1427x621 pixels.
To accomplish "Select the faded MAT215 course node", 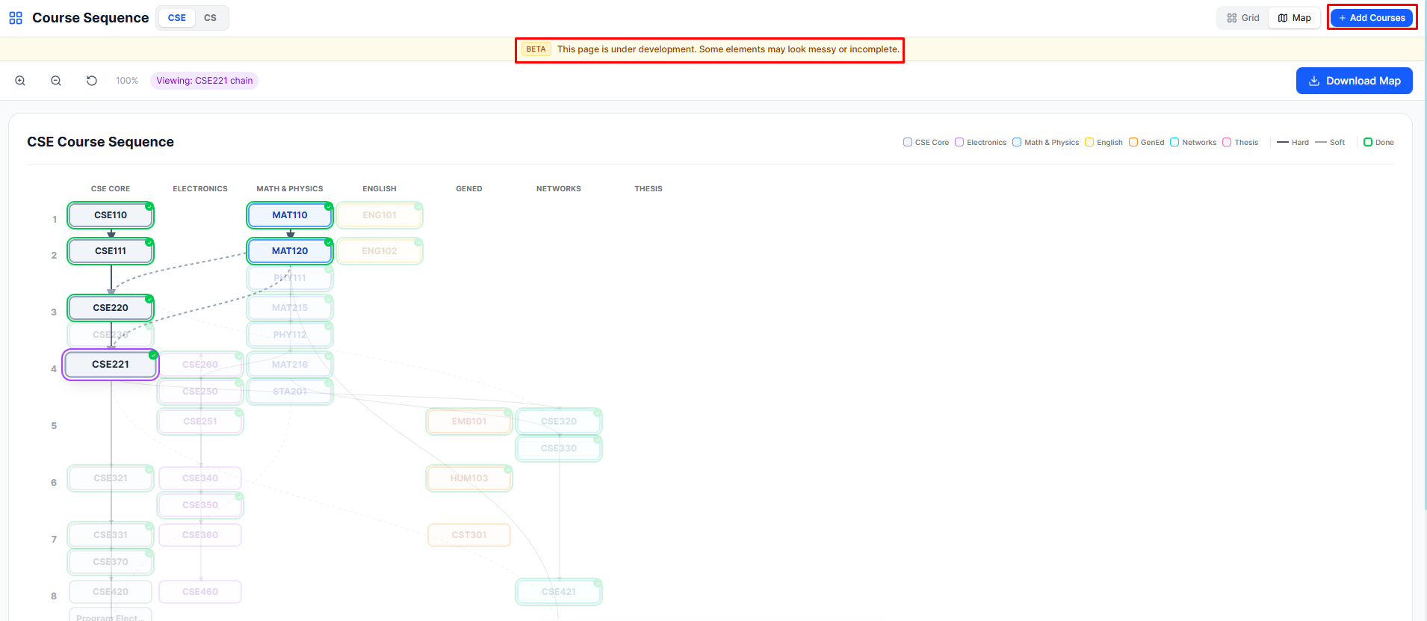I will (x=290, y=308).
